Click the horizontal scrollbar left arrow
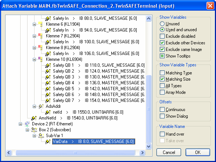This screenshot has height=162, width=216. point(9,152)
